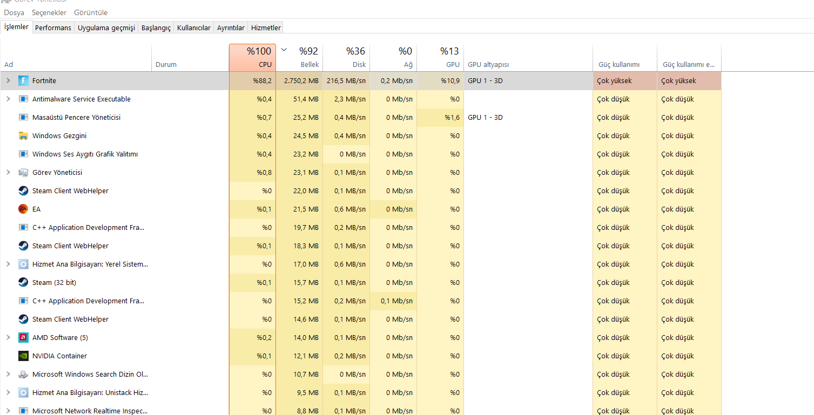Click Hizmet Ana Bilgisayarı: Unistack gear icon
814x415 pixels.
(23, 393)
